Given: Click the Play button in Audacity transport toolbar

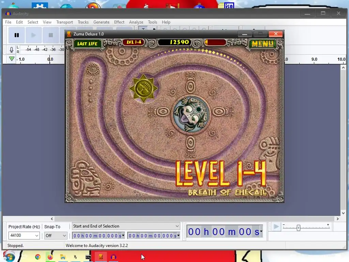Looking at the screenshot, I should (x=34, y=35).
